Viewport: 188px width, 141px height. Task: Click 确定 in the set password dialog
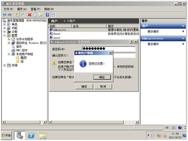(84, 86)
